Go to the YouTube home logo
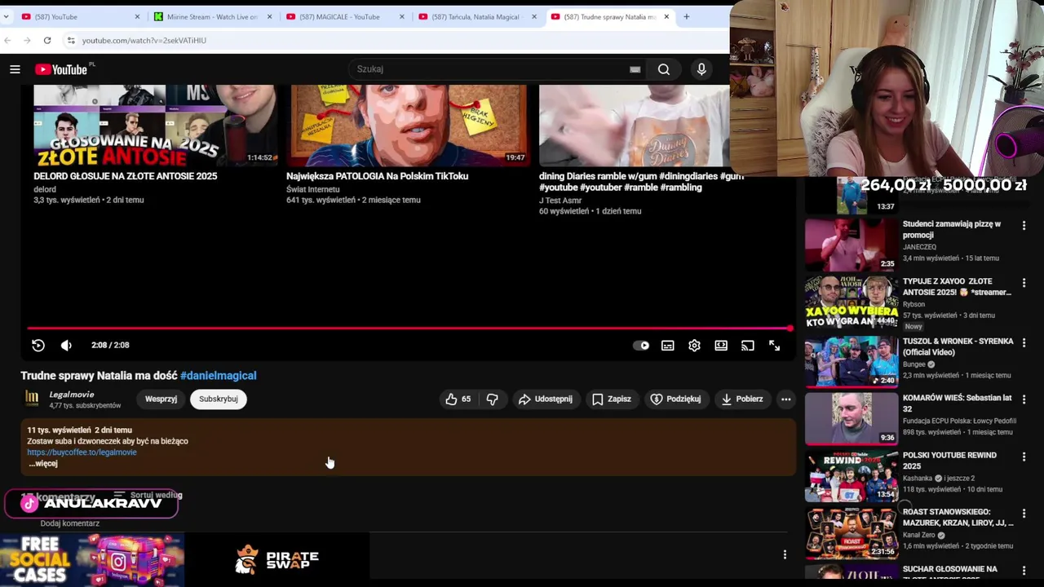This screenshot has height=587, width=1044. click(x=61, y=69)
